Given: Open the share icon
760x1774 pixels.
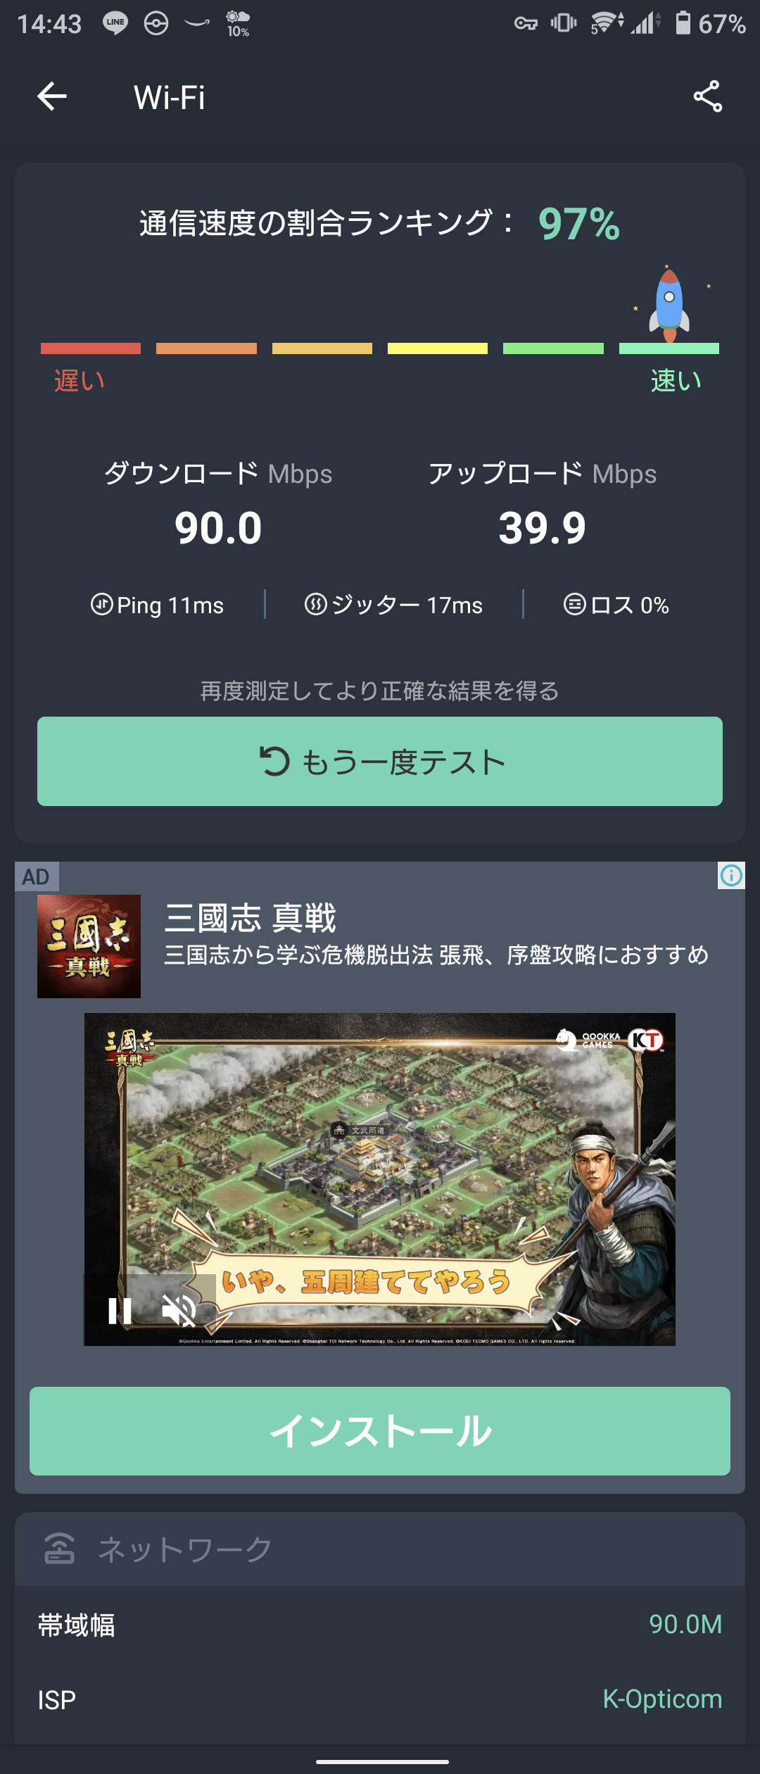Looking at the screenshot, I should [708, 96].
